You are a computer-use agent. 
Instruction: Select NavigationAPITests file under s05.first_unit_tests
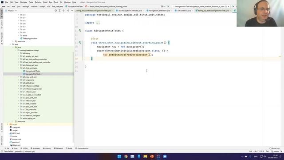[32, 71]
